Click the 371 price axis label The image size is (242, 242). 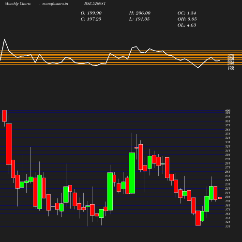pyautogui.click(x=227, y=125)
